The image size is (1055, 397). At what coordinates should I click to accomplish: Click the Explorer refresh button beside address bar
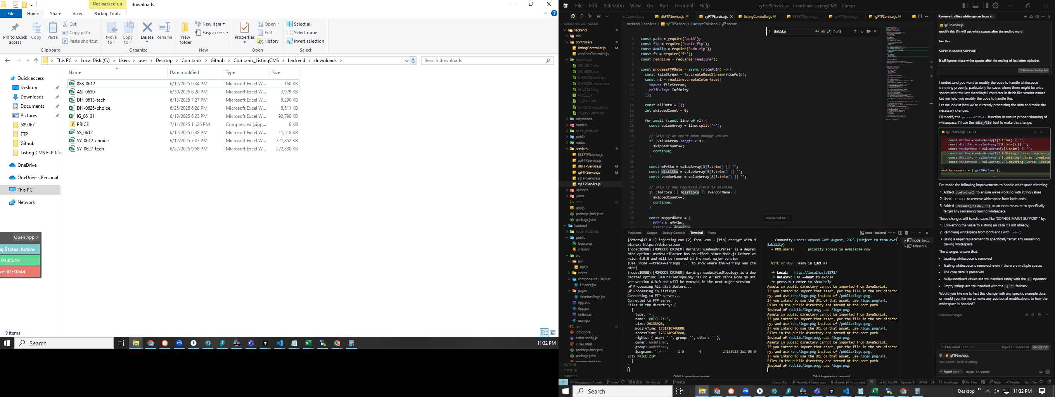pyautogui.click(x=413, y=60)
